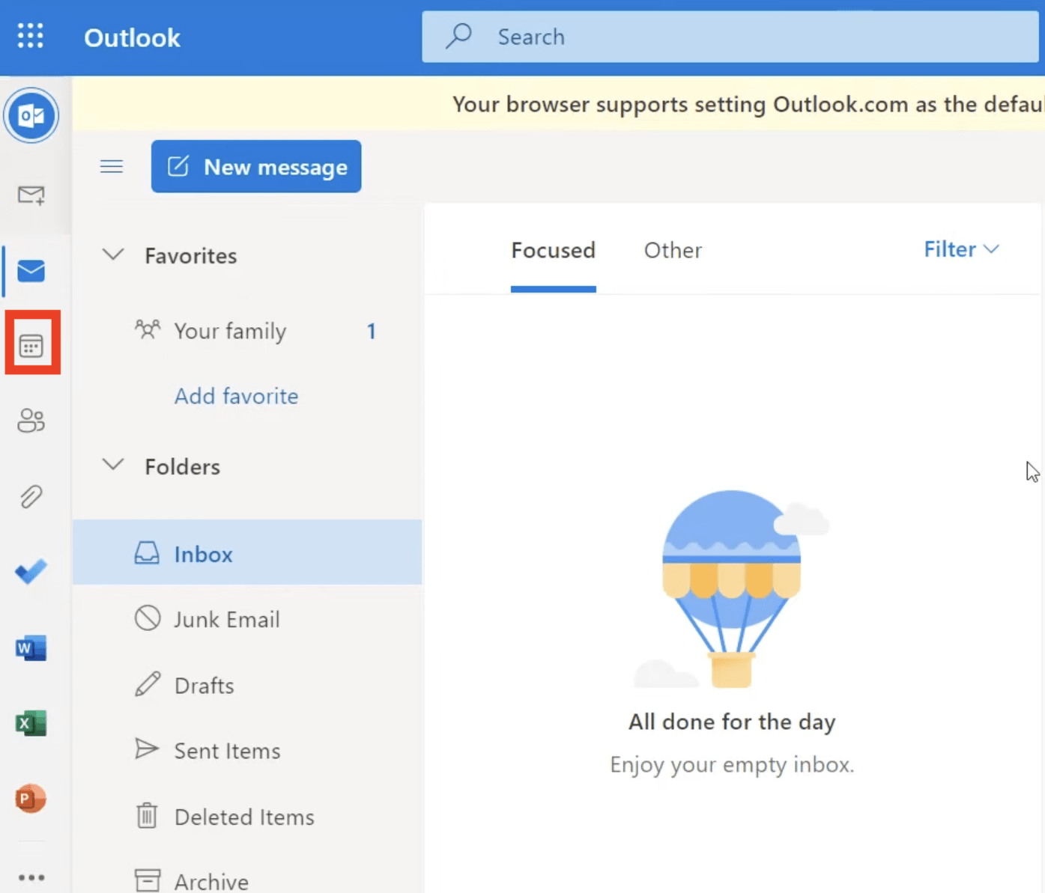Screen dimensions: 1045x893
Task: Open the Mail view in sidebar
Action: (x=31, y=270)
